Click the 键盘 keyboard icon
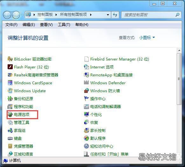The width and height of the screenshot is (185, 167). (10, 138)
